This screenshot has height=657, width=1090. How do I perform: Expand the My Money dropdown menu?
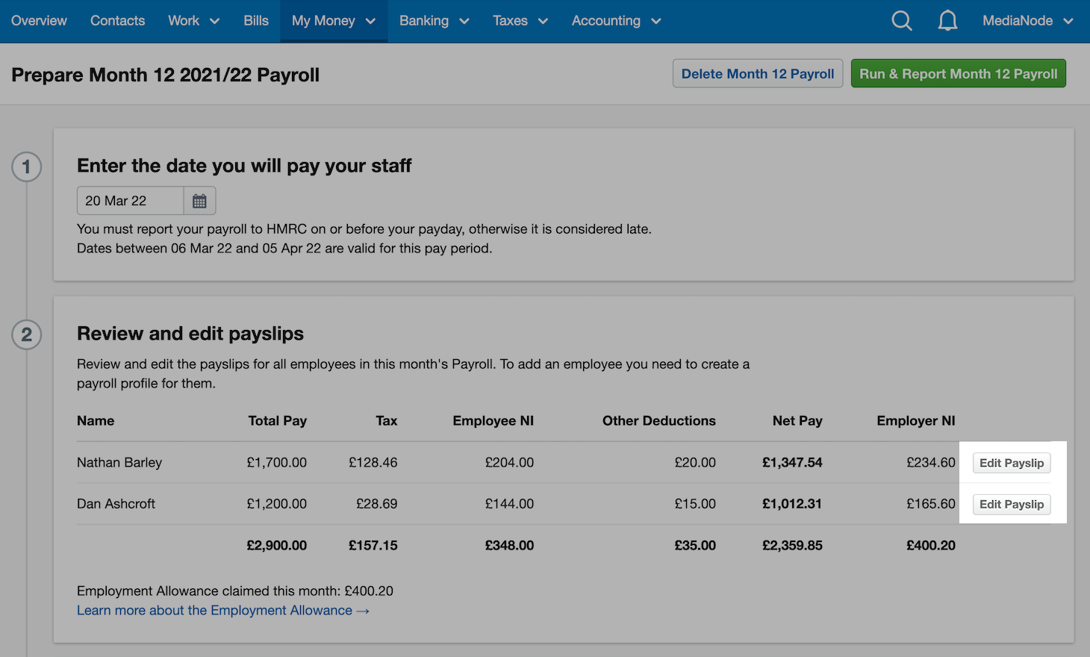[334, 21]
